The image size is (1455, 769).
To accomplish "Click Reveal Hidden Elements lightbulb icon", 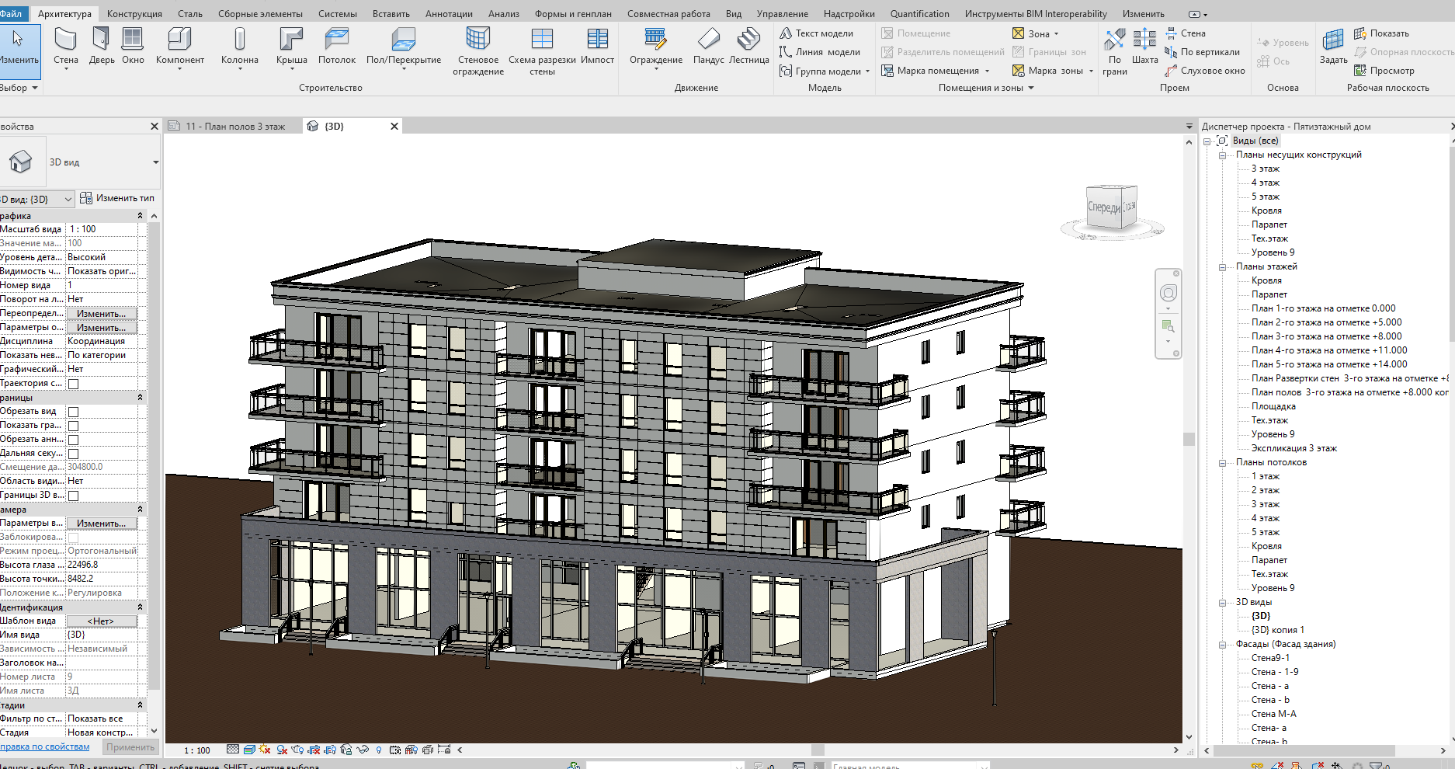I will [x=379, y=750].
